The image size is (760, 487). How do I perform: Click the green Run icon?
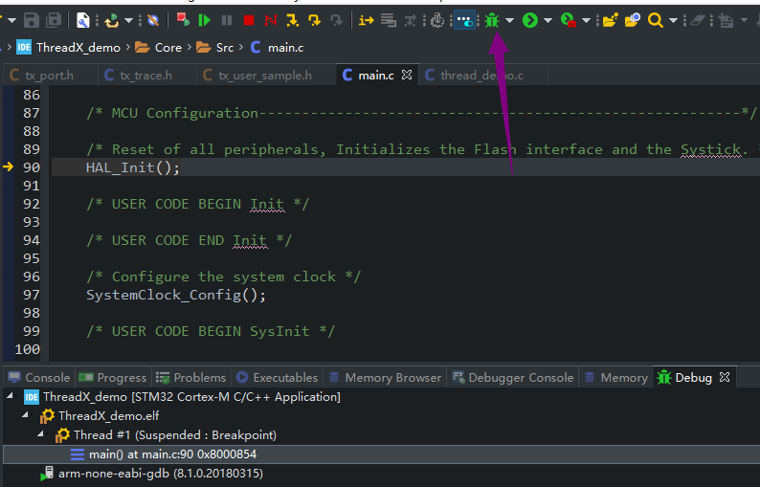pyautogui.click(x=529, y=20)
